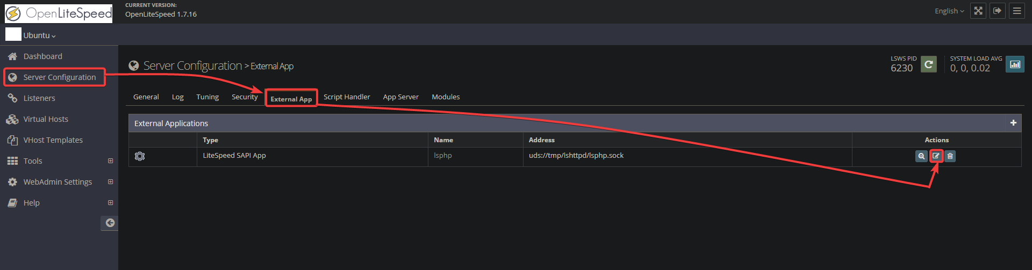Viewport: 1032px width, 270px height.
Task: Click the External Applications panel title
Action: 171,123
